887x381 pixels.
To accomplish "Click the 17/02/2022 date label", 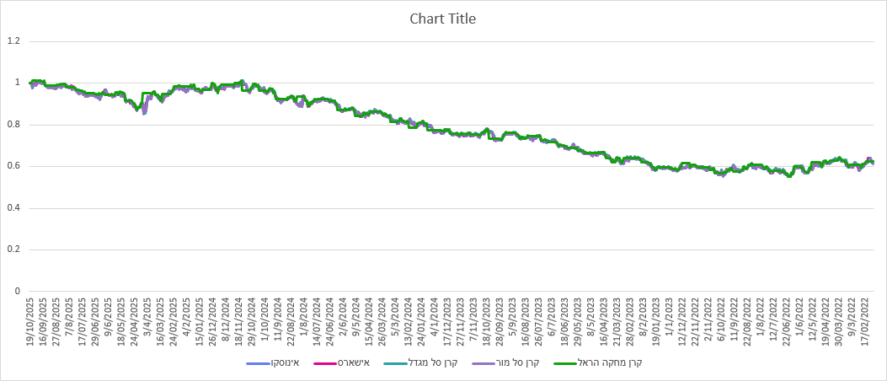I will click(866, 321).
